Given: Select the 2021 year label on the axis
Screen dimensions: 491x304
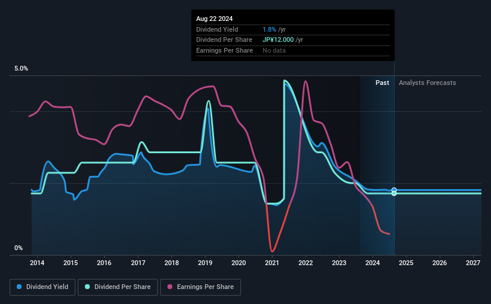Looking at the screenshot, I should point(272,263).
